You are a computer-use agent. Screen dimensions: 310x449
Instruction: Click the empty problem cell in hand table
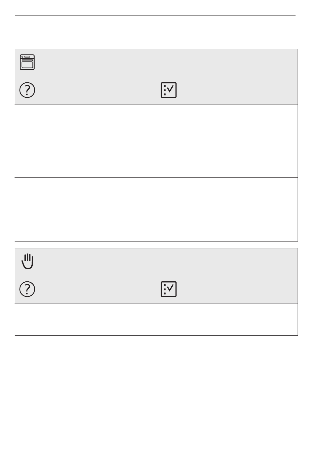(85, 320)
